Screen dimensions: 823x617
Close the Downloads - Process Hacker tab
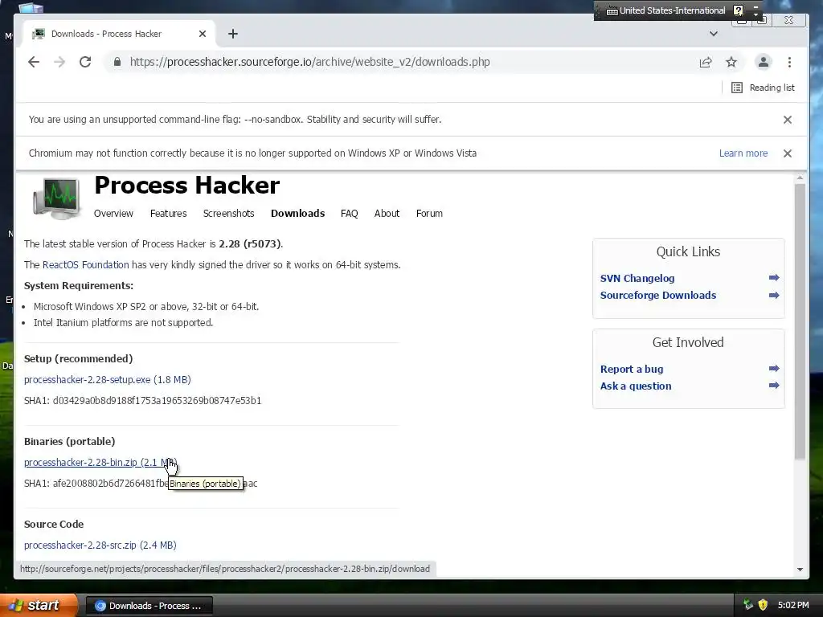point(203,34)
